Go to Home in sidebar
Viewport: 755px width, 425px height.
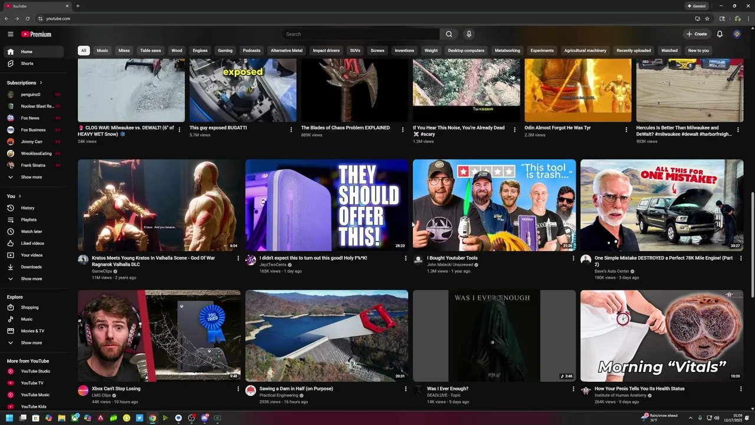35,51
